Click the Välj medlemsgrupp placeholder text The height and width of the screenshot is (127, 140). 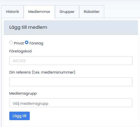click(x=30, y=104)
